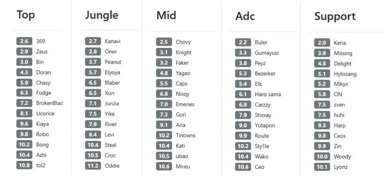Select Peanut in the Jungle list
The width and height of the screenshot is (384, 176).
pos(113,62)
